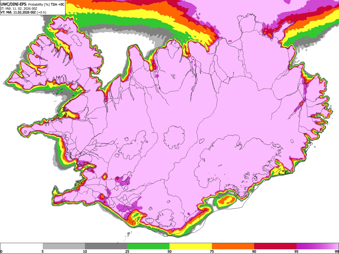Click the yellow 50-75 legend segment
Screen dimensions: 339x254
point(191,246)
